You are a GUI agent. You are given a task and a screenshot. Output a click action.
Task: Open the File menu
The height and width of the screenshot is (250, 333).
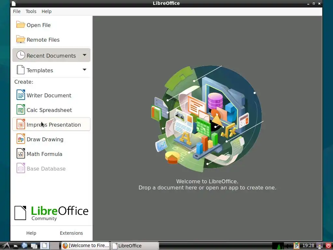click(17, 11)
